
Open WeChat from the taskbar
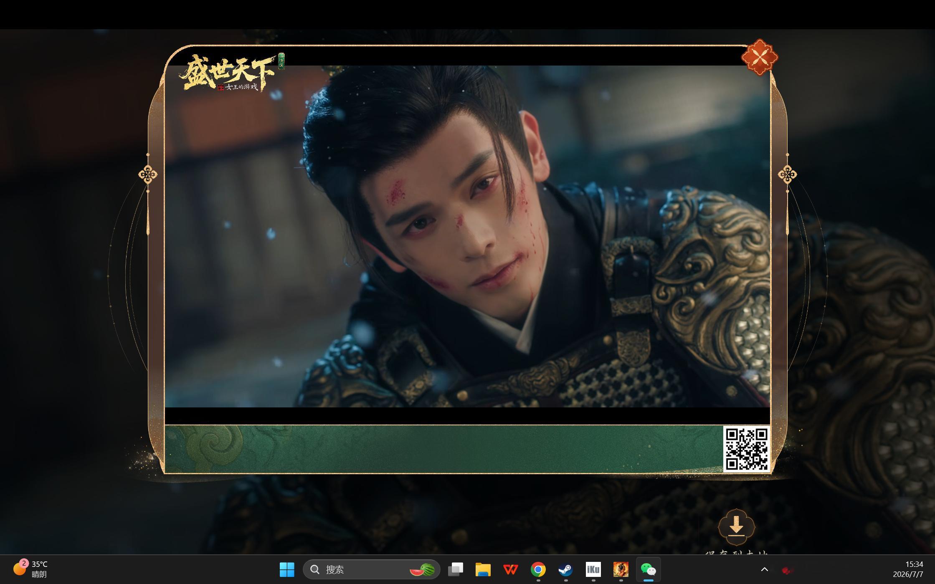tap(649, 569)
